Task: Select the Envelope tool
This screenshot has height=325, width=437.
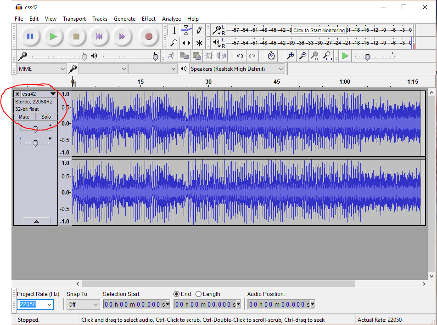Action: coord(186,30)
